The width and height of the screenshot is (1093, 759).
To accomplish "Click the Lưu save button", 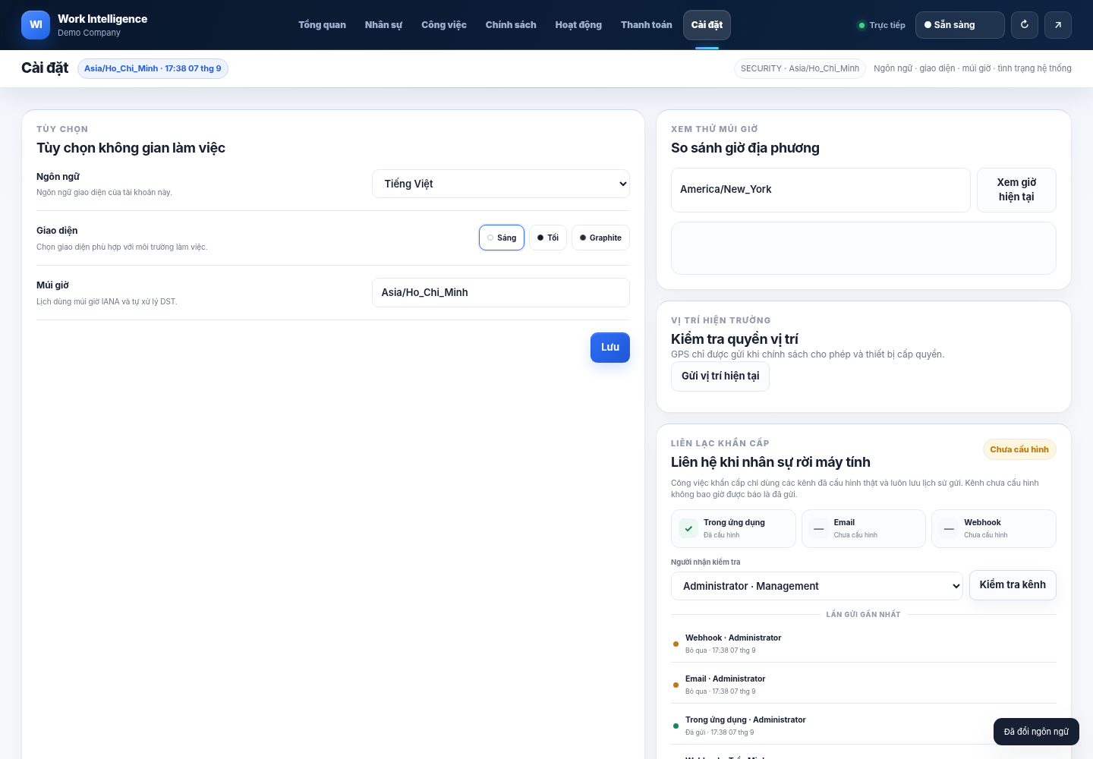I will 610,348.
